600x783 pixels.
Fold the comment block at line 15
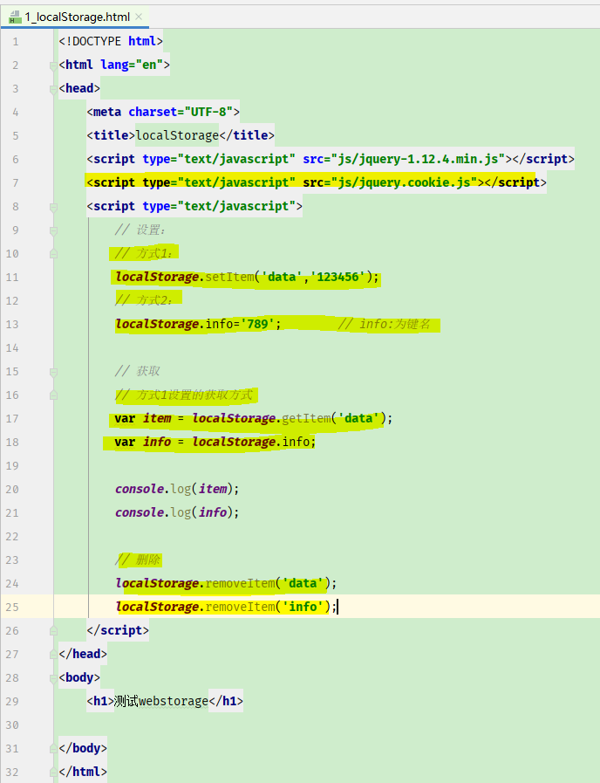pos(53,372)
